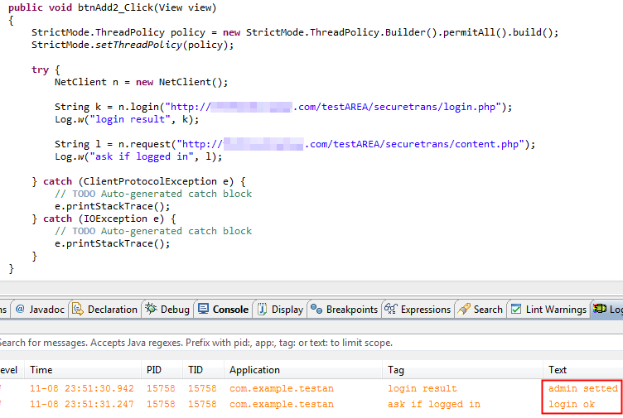
Task: Open the Debug tab
Action: coord(167,310)
